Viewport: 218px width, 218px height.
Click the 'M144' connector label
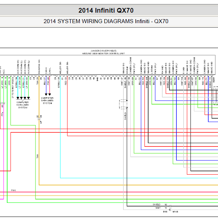[175, 212]
